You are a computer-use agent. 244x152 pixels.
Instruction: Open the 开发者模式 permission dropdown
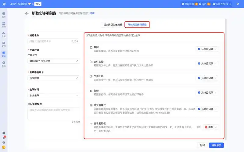[207, 109]
